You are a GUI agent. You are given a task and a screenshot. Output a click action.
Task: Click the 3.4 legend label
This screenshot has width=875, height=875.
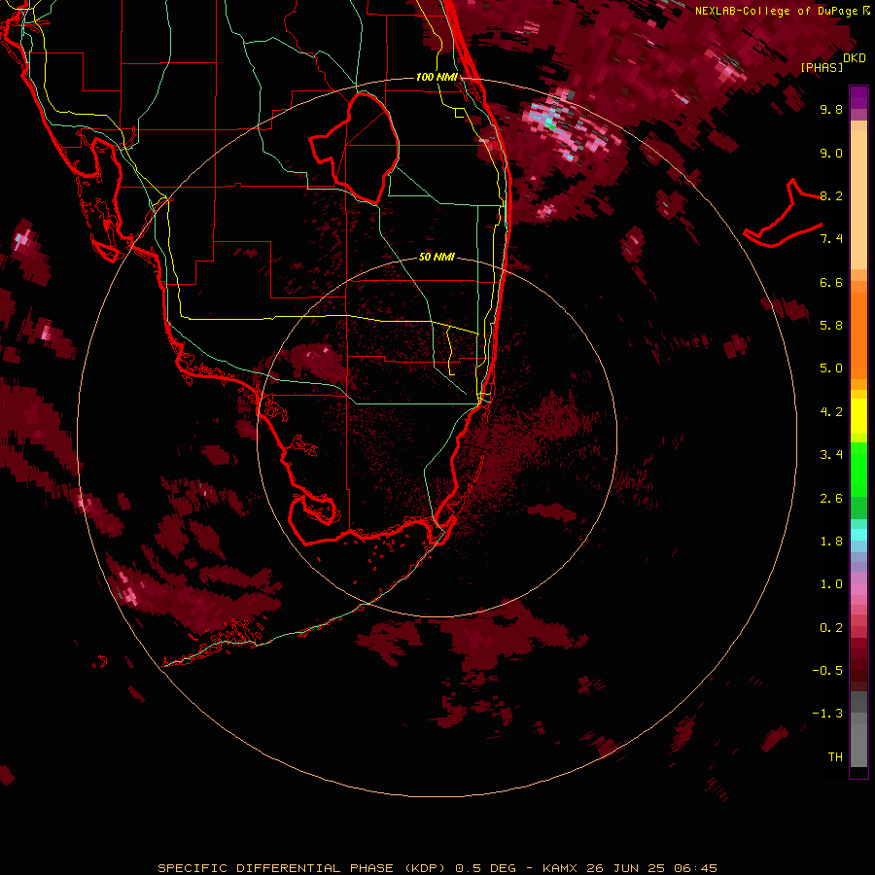831,455
